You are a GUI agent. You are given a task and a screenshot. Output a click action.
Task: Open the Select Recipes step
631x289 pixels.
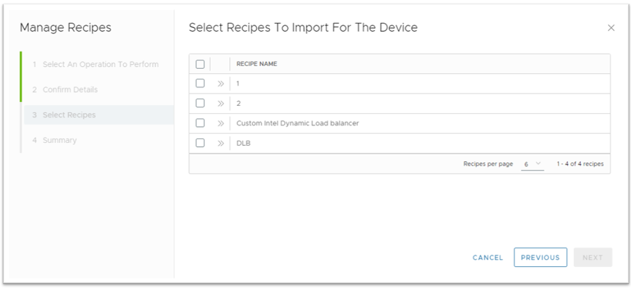(69, 115)
